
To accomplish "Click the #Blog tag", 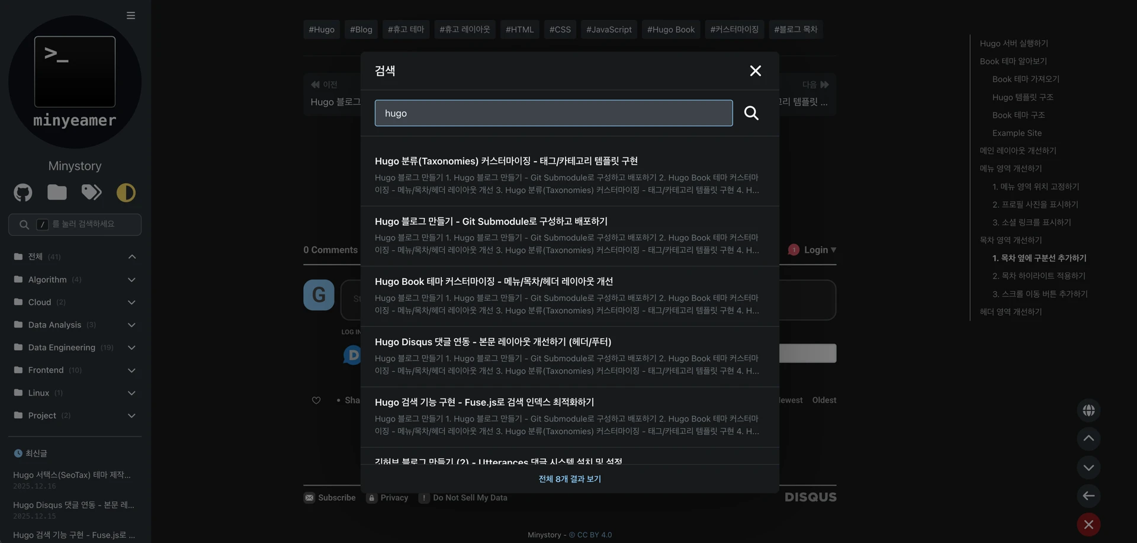I will [x=361, y=29].
